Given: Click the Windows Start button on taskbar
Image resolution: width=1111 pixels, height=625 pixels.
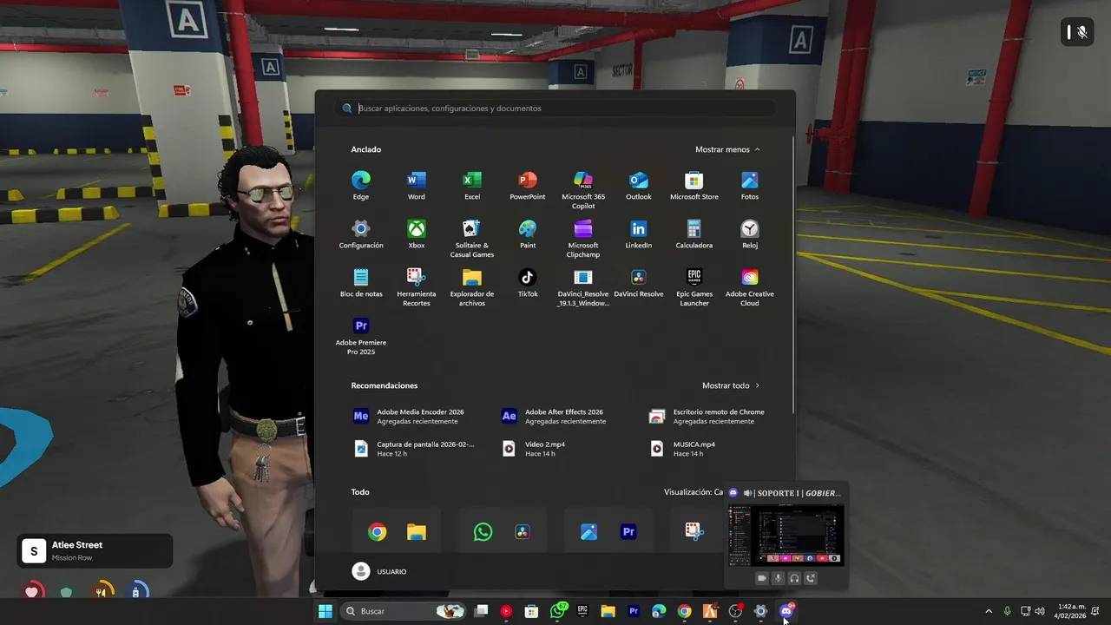Looking at the screenshot, I should (325, 611).
